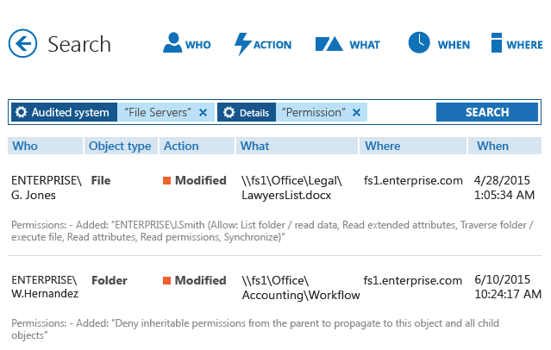This screenshot has height=350, width=551.
Task: Remove the "Permission" filter tag
Action: pyautogui.click(x=357, y=112)
